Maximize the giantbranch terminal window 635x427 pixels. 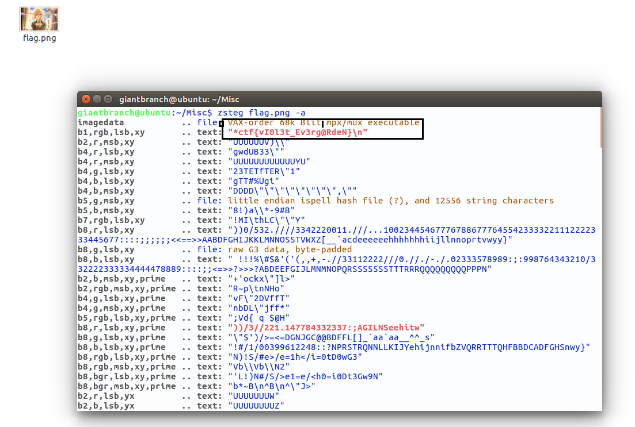coord(108,99)
